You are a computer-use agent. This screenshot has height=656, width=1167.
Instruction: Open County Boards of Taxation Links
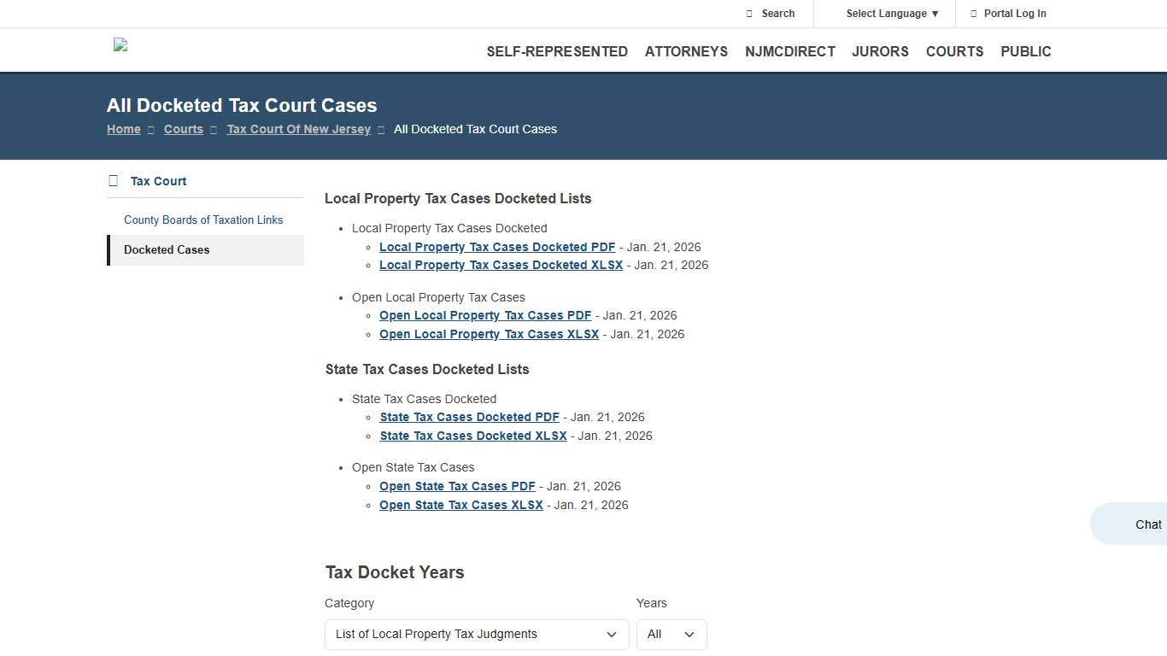[203, 220]
